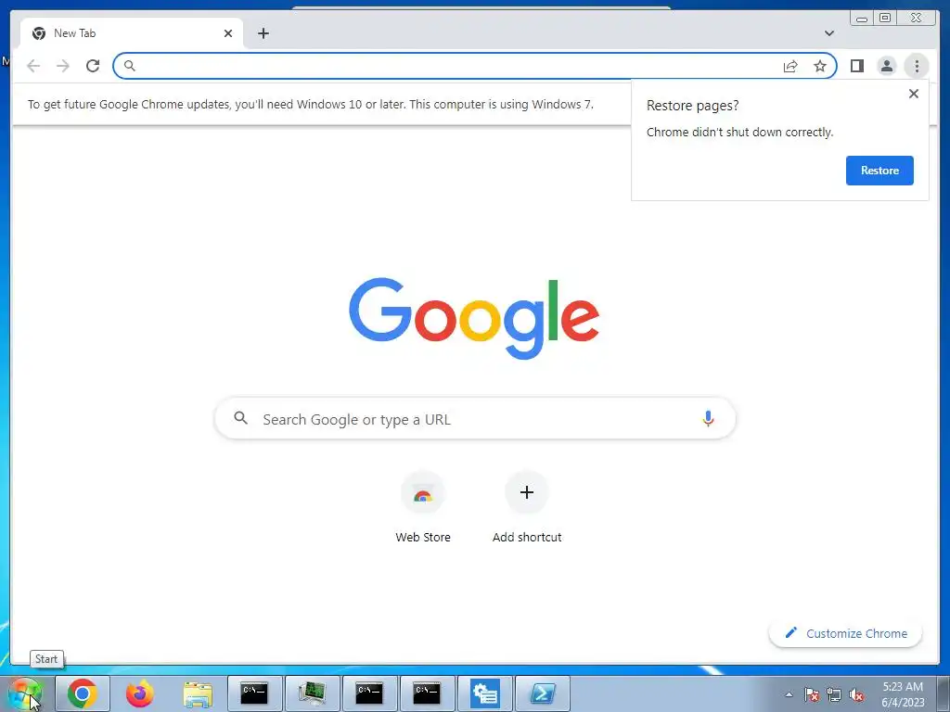
Task: Open the profile avatar menu
Action: [x=886, y=66]
